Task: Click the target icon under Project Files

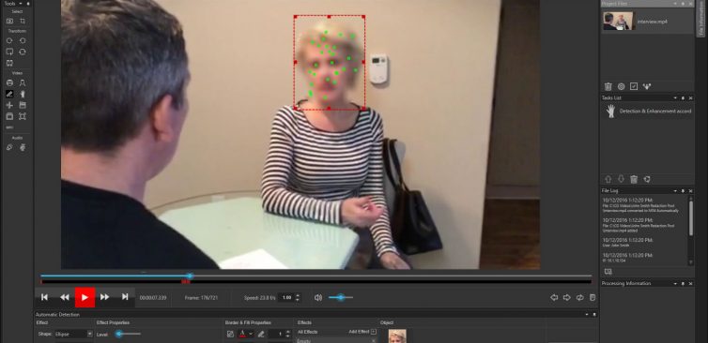Action: coord(621,86)
